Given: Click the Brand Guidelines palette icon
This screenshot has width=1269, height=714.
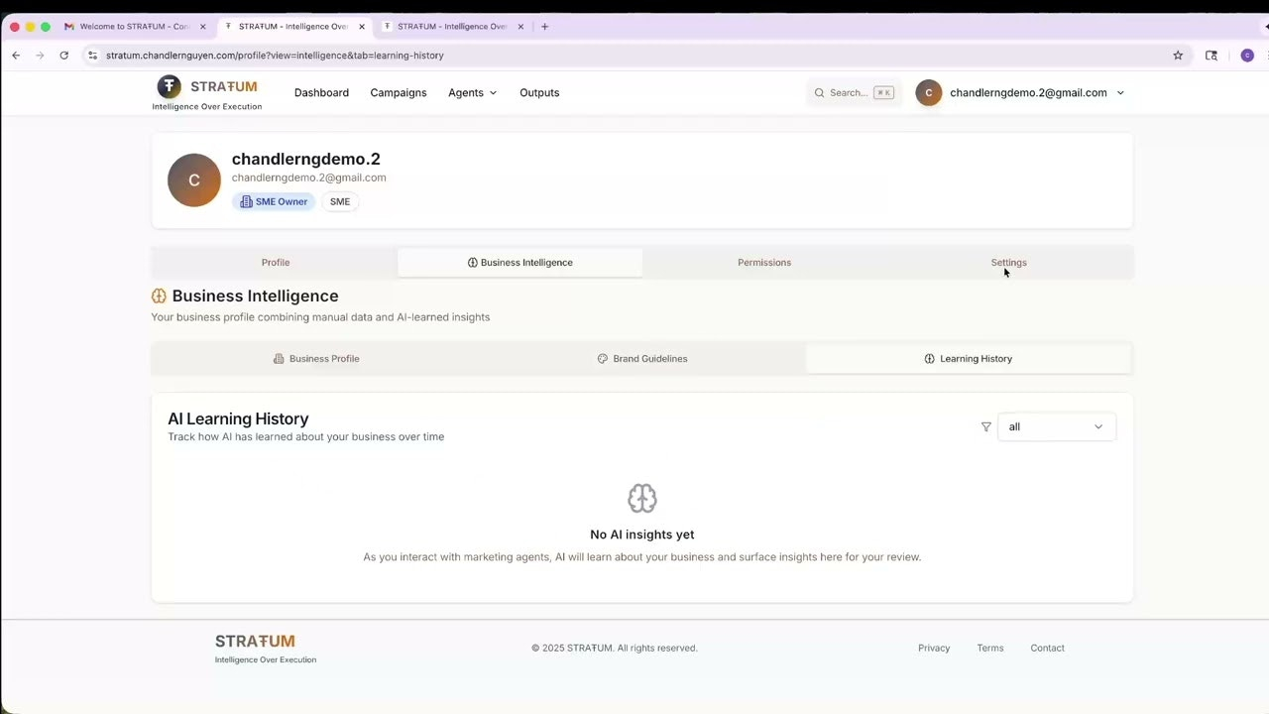Looking at the screenshot, I should (x=602, y=358).
